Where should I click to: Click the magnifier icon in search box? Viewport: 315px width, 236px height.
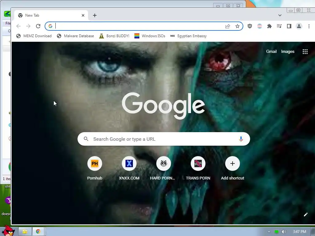(x=86, y=139)
